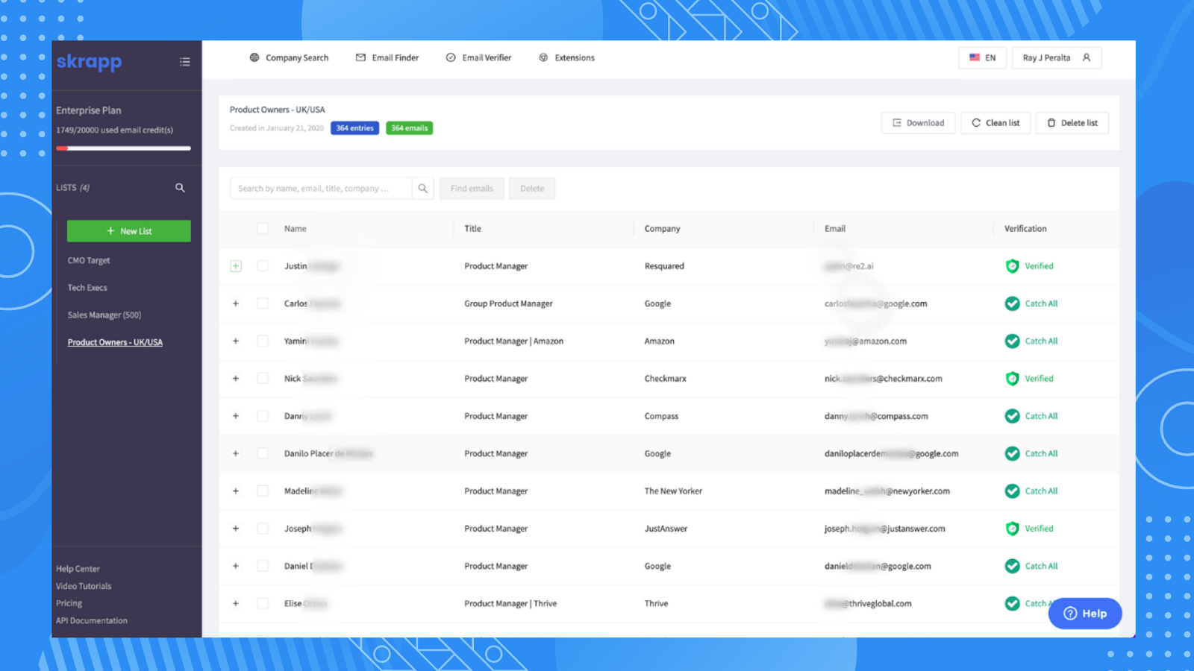Click Verified shield icon in Nick row
The image size is (1194, 671).
coord(1012,379)
